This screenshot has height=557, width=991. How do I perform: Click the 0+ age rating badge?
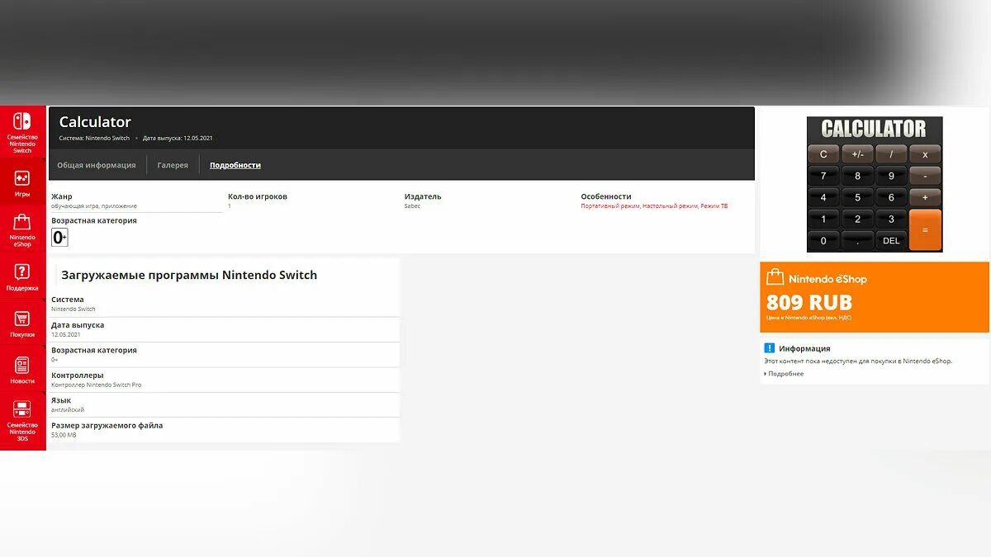point(59,238)
